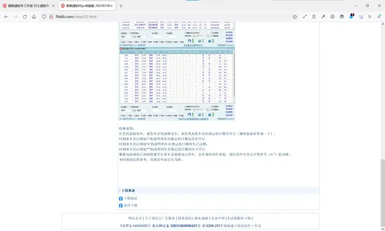Image resolution: width=385 pixels, height=231 pixels.
Task: Open 广告服务 footer link
Action: point(168,218)
